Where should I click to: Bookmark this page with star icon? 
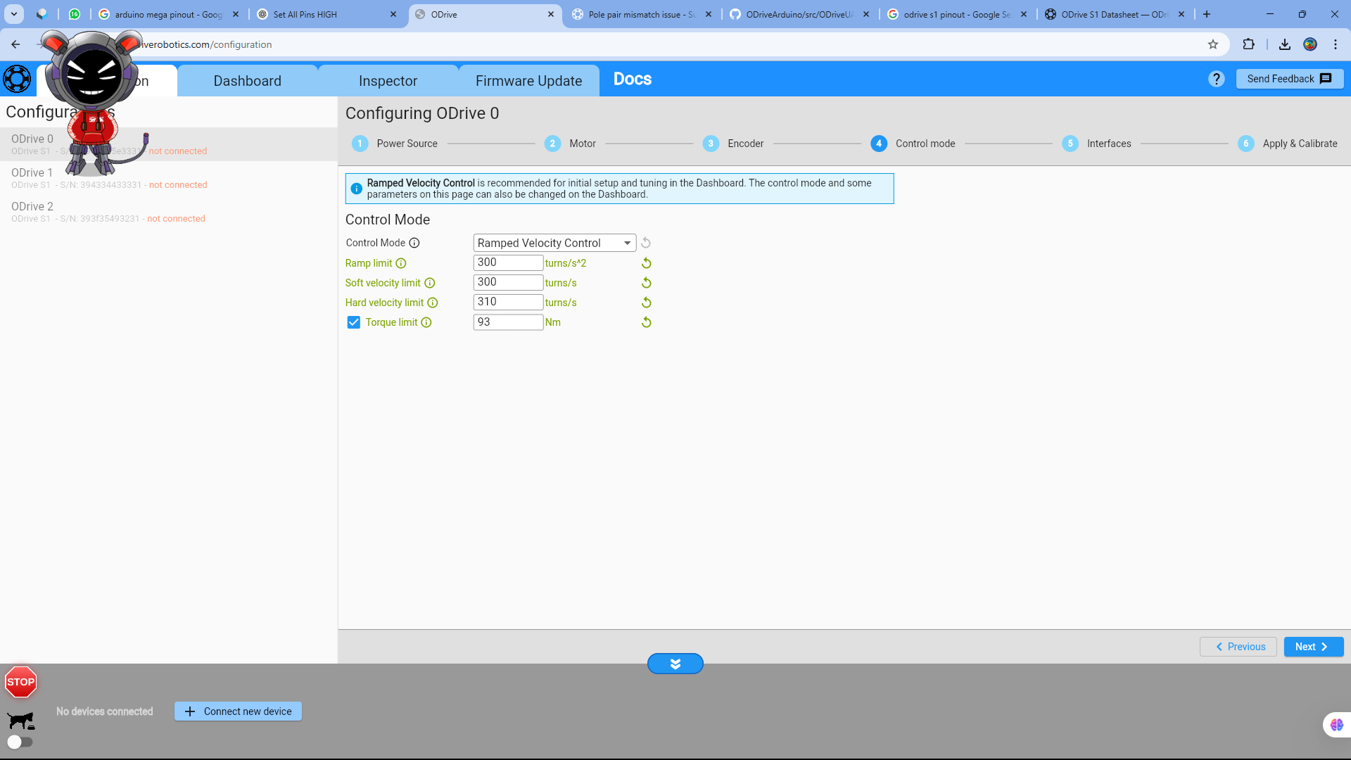[x=1213, y=44]
